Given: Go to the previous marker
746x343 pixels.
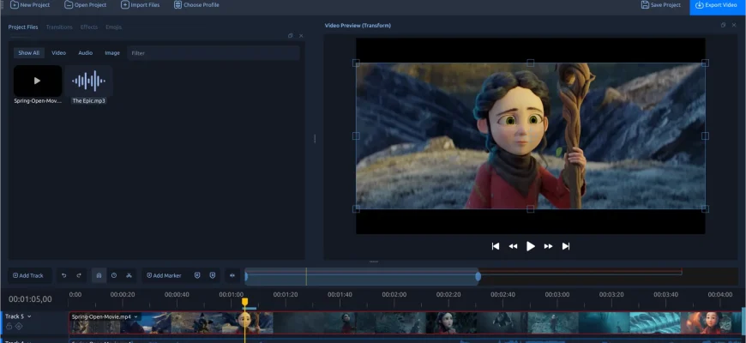Looking at the screenshot, I should [x=197, y=275].
